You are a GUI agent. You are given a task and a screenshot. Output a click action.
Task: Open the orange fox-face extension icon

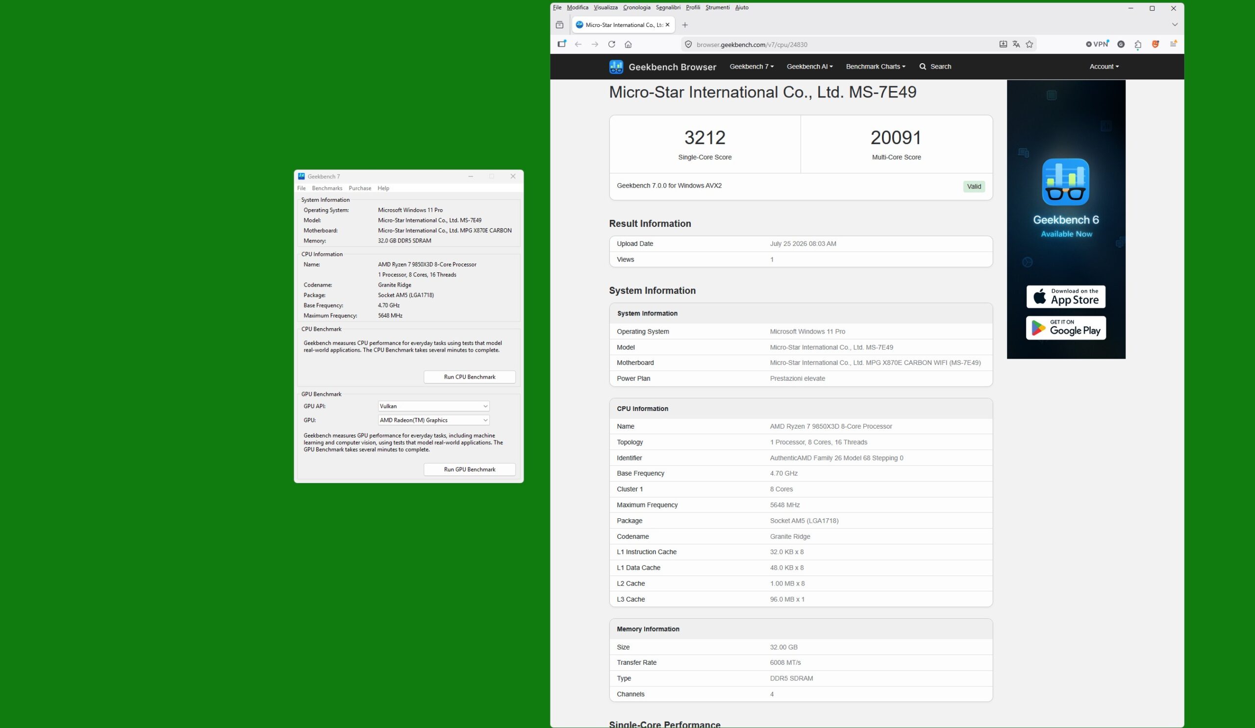(x=1155, y=44)
